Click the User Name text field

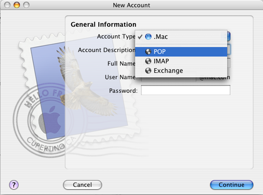[169, 80]
